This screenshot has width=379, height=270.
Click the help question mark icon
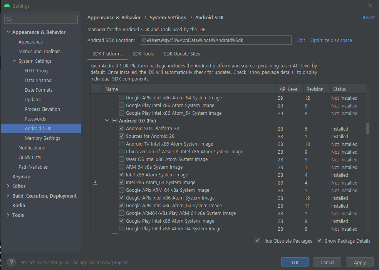click(x=11, y=262)
